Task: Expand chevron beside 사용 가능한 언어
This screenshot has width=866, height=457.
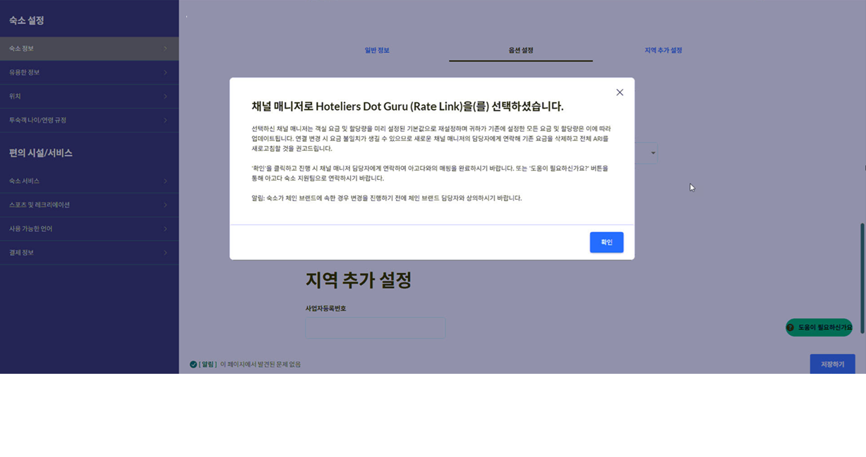Action: coord(165,228)
